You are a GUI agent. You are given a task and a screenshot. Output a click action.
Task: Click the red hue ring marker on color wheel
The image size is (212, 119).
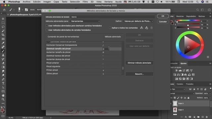coord(202,45)
